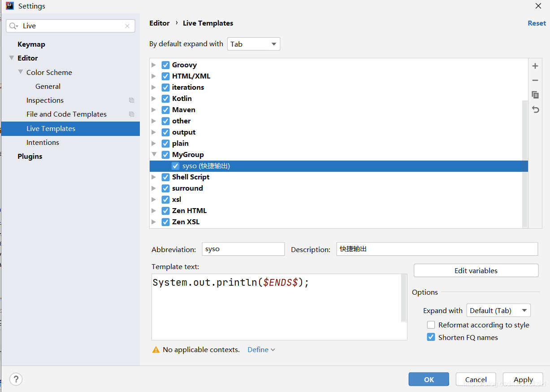This screenshot has width=550, height=392.
Task: Click the warning icon beside No applicable contexts
Action: (x=156, y=350)
